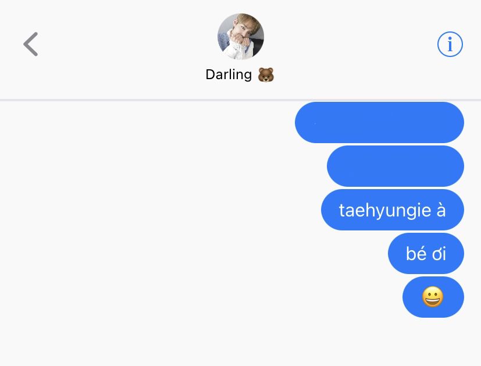Go back using the left chevron
The image size is (481, 366).
[x=31, y=44]
